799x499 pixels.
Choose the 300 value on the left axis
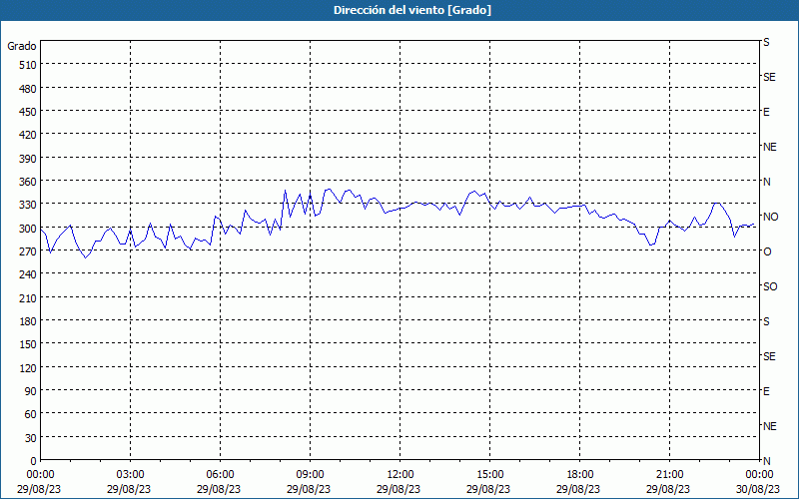[29, 229]
